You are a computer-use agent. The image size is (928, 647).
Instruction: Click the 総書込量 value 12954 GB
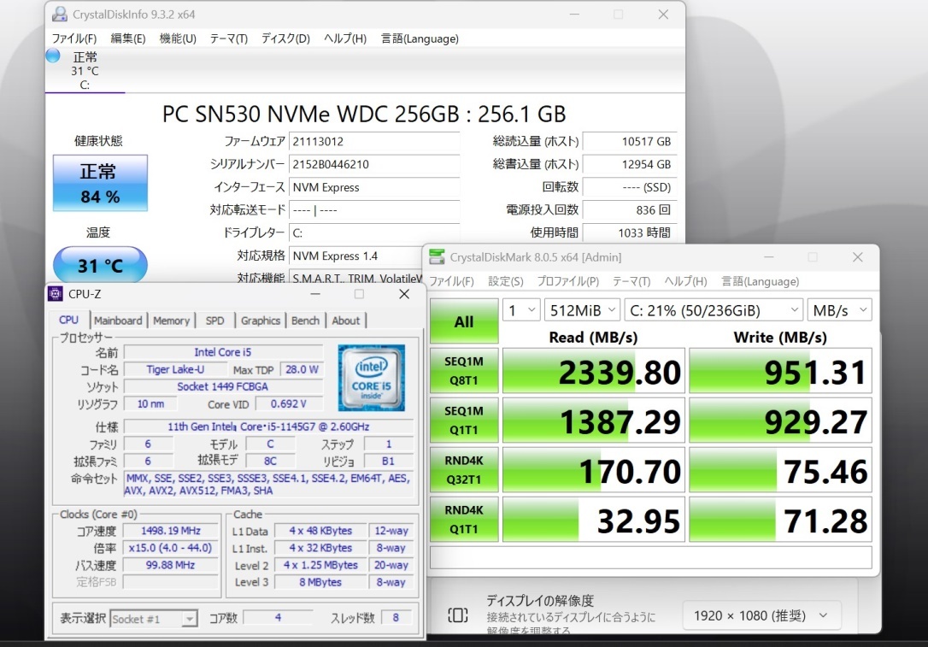pyautogui.click(x=630, y=164)
